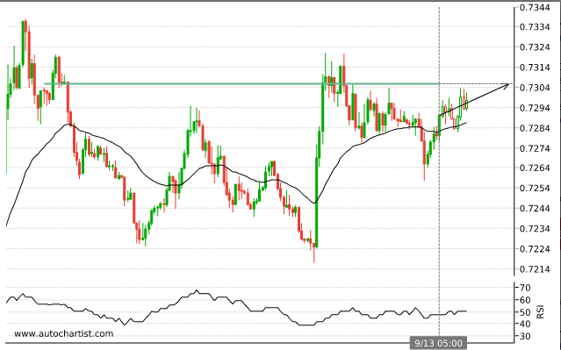Click the RSI axis title

pos(540,311)
